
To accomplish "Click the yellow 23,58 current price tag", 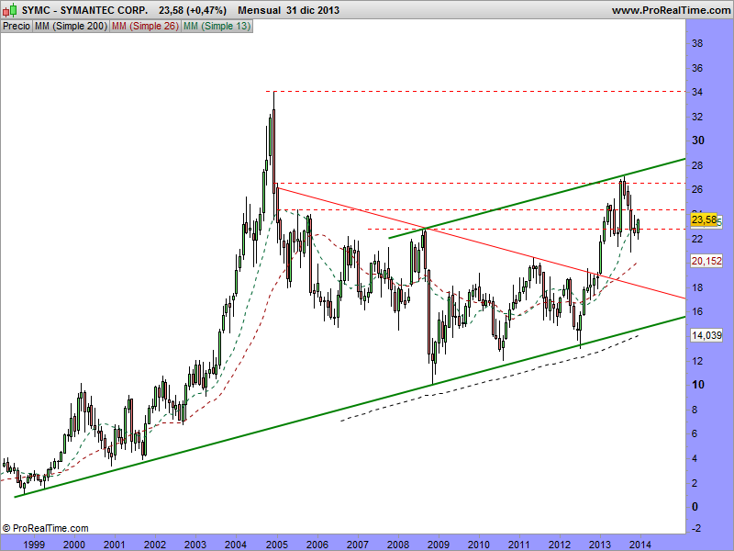I will click(704, 219).
